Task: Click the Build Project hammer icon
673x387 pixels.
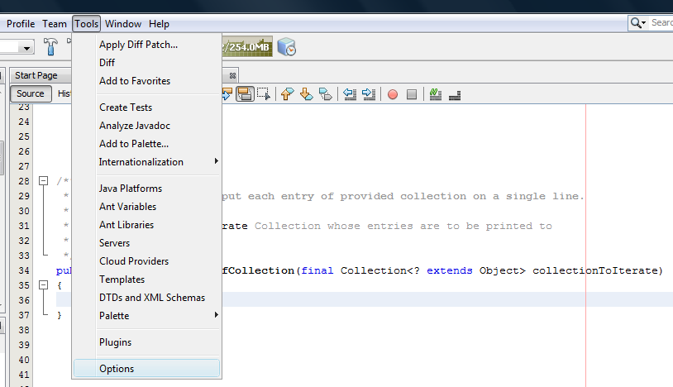Action: tap(50, 46)
